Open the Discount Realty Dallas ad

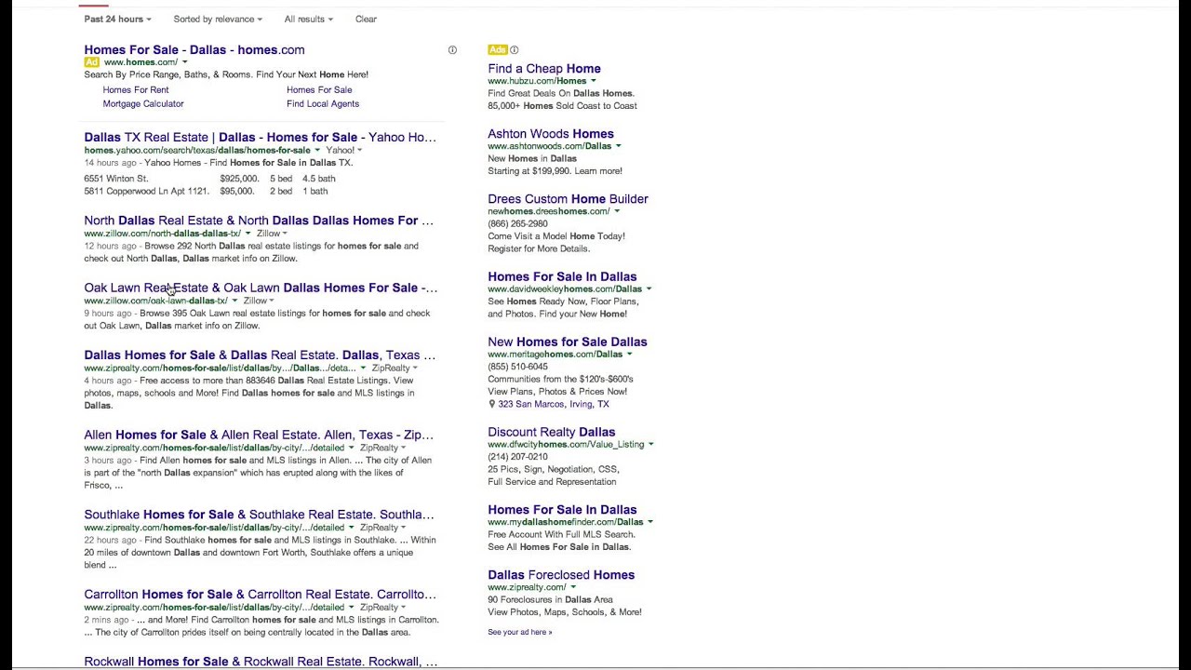point(552,432)
